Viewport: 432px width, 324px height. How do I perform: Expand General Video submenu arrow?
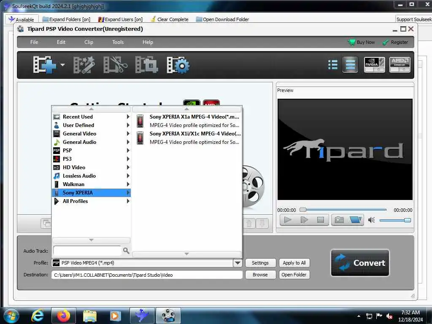[128, 134]
